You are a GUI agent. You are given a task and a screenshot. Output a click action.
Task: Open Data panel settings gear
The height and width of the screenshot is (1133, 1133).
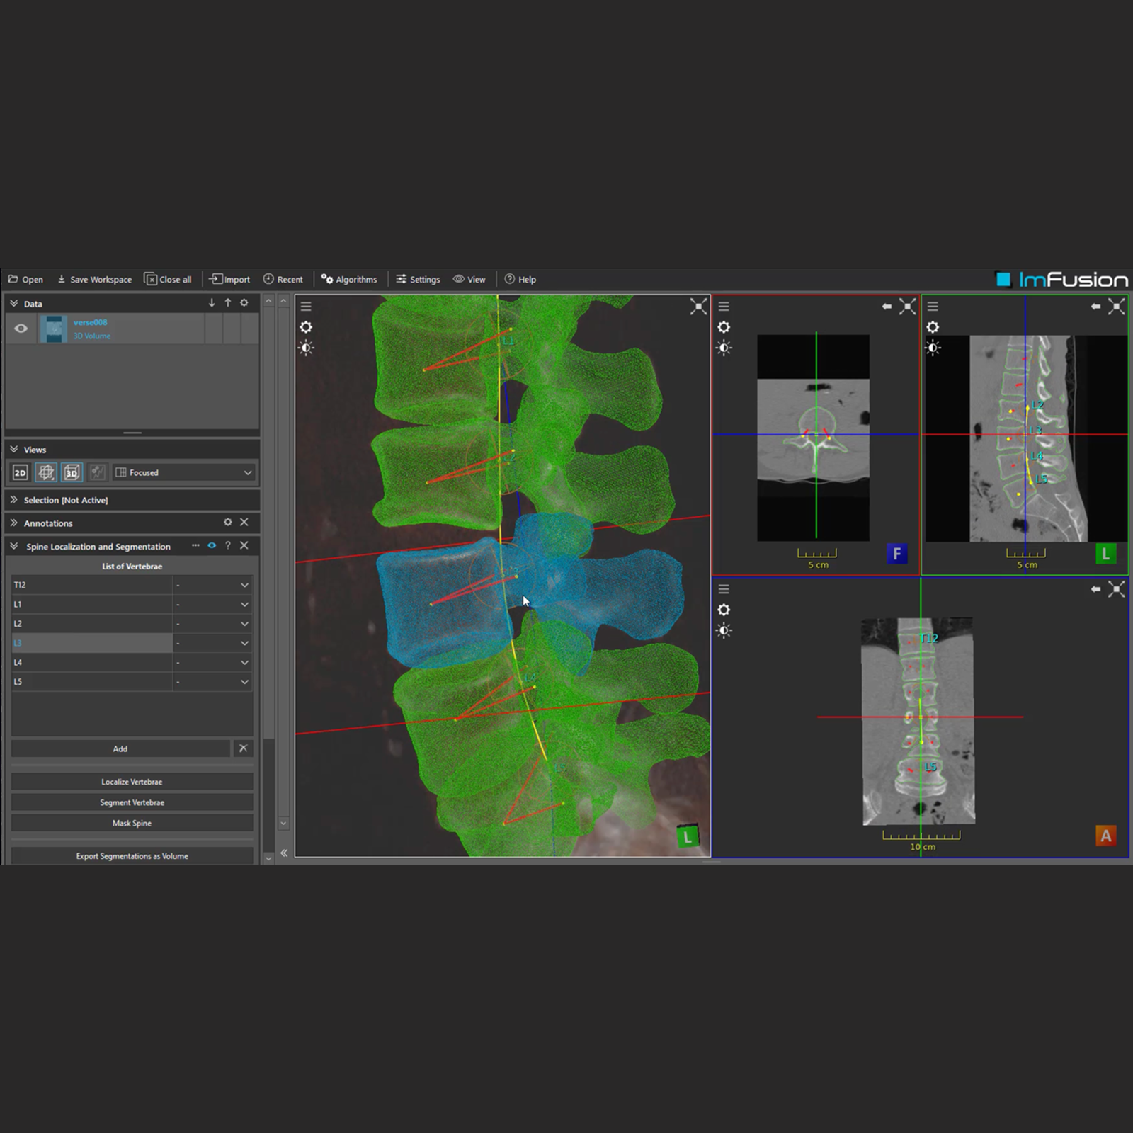coord(244,303)
